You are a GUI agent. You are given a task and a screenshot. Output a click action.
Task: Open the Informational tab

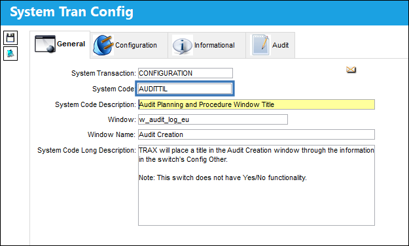207,45
